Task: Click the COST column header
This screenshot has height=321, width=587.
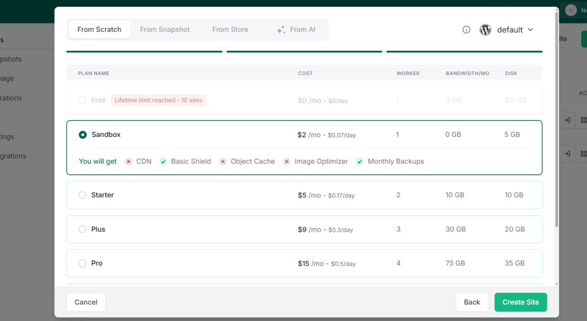Action: 305,73
